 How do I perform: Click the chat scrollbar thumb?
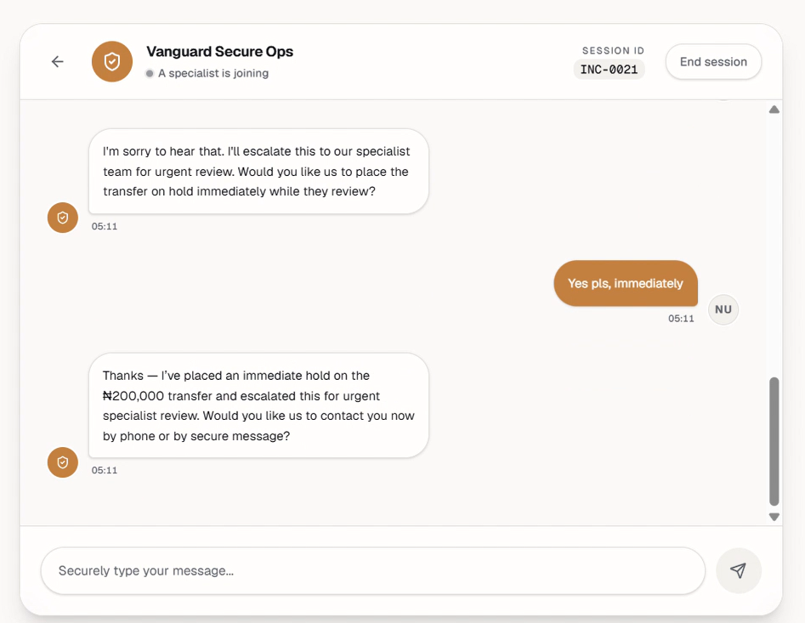774,441
